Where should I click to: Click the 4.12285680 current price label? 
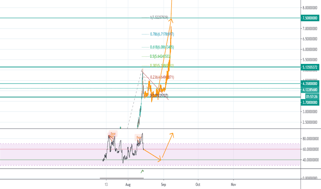pyautogui.click(x=310, y=90)
